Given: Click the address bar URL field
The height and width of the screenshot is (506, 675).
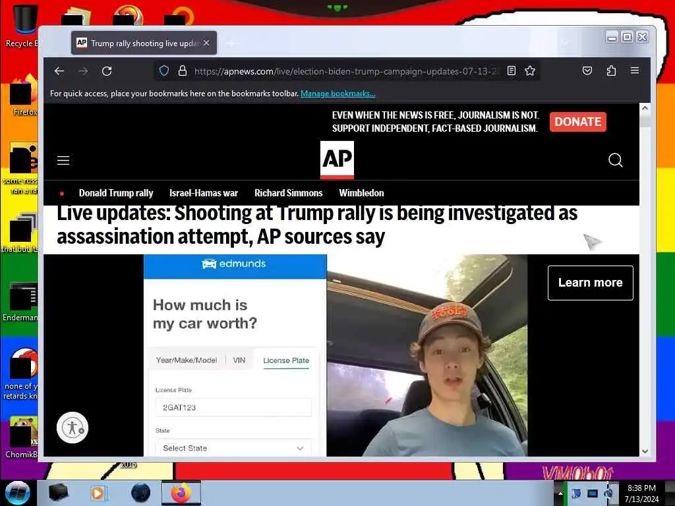Looking at the screenshot, I should point(347,71).
